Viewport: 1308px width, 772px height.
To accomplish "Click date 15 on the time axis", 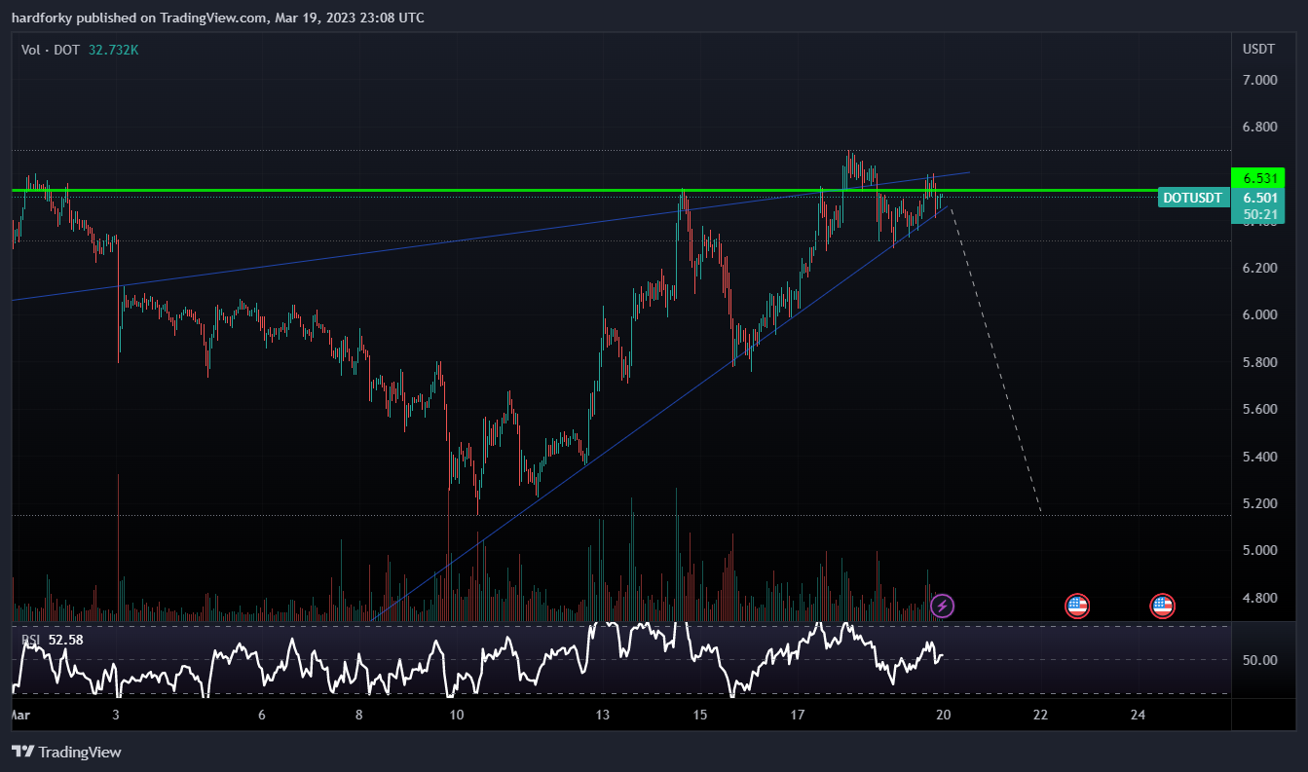I will [x=699, y=715].
